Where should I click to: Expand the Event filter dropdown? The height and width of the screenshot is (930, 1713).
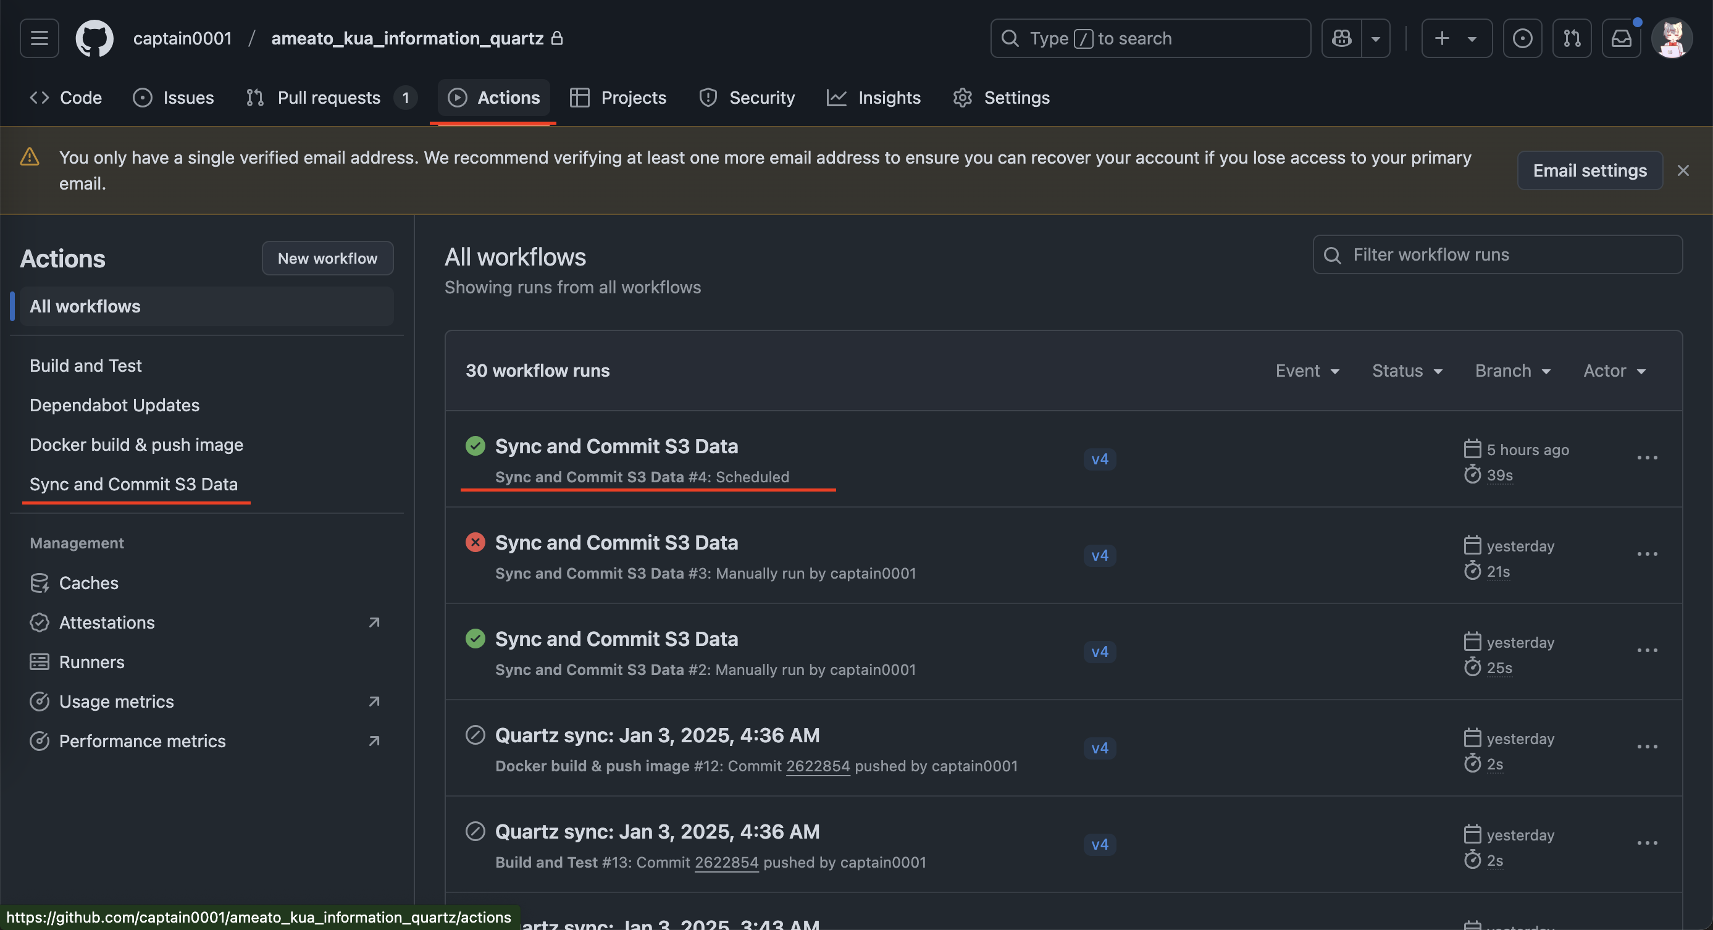1307,371
